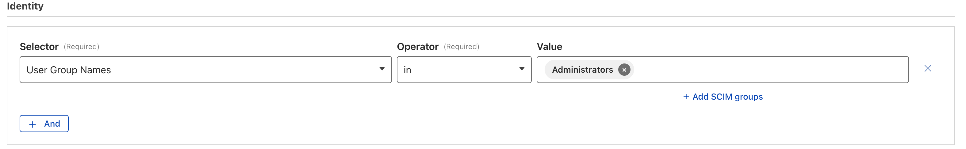Click the Selector field label

tap(39, 47)
